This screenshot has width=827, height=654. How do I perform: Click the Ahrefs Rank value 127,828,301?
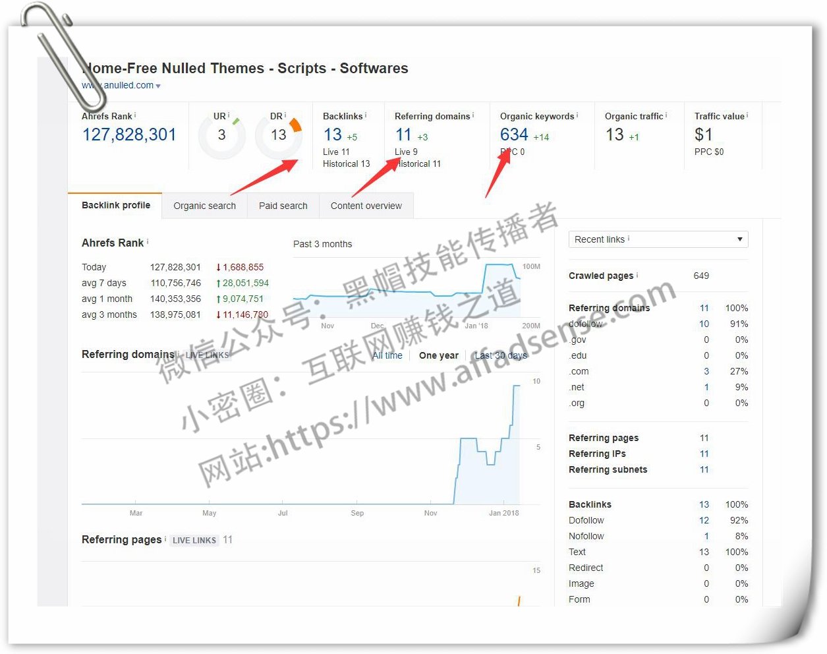pyautogui.click(x=129, y=134)
